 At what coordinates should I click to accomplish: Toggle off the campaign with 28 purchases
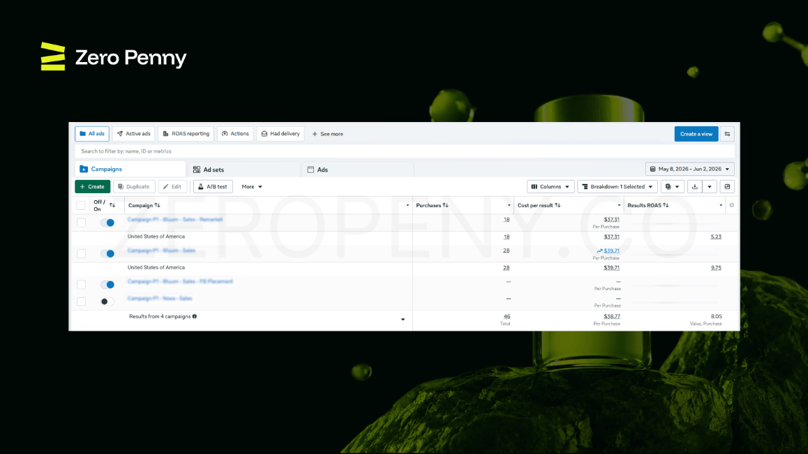107,254
